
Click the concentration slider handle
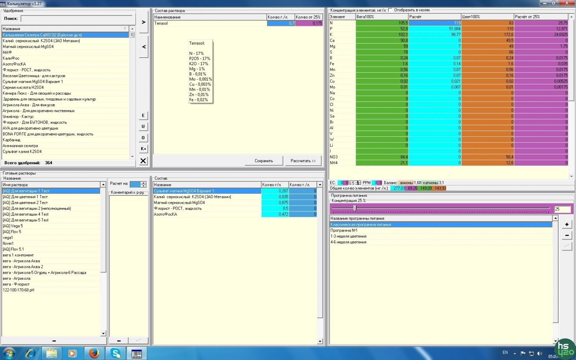[355, 208]
